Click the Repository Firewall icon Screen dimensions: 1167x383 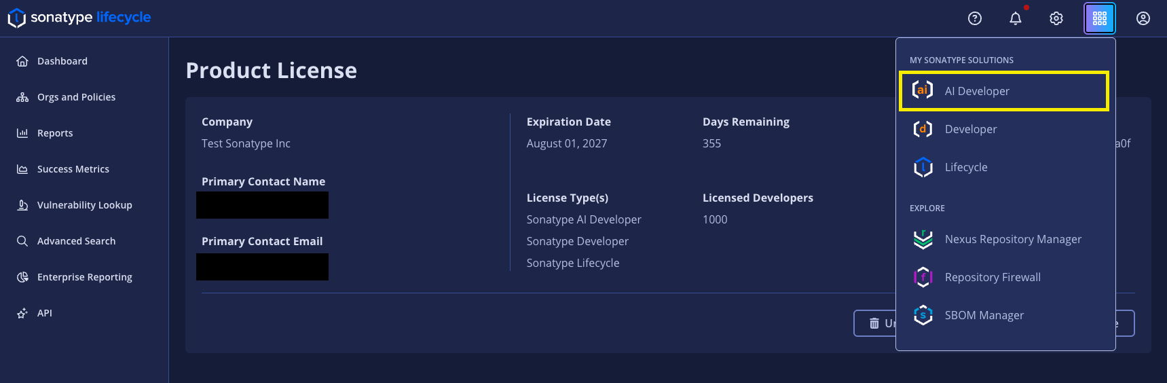click(x=923, y=277)
